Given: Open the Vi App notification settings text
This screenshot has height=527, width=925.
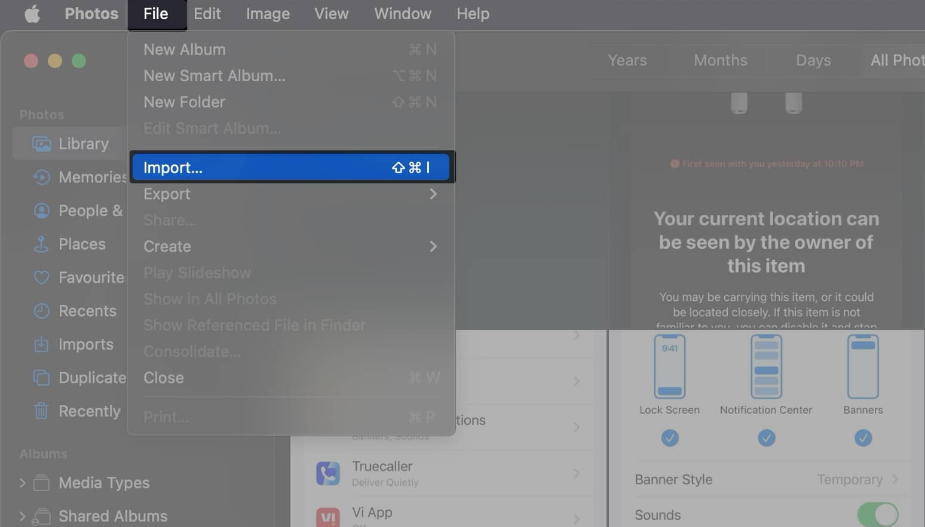Looking at the screenshot, I should point(372,512).
